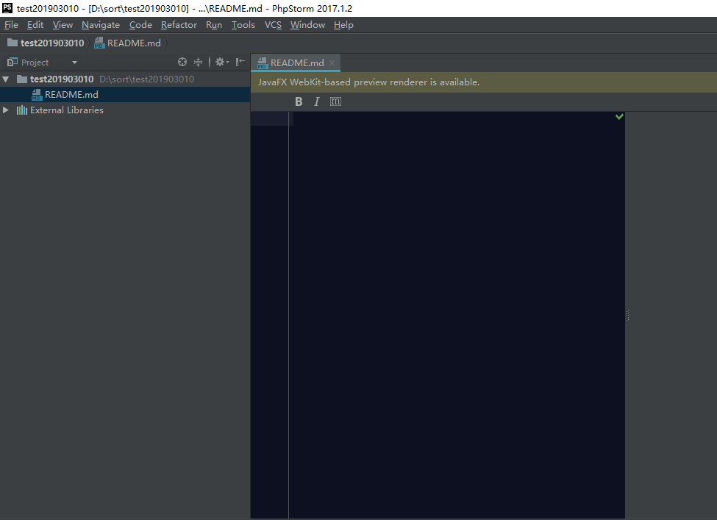Open the Code menu
This screenshot has height=520, width=717.
pyautogui.click(x=140, y=25)
